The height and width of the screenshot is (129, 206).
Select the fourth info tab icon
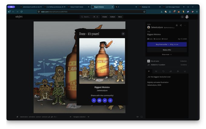pos(171,71)
